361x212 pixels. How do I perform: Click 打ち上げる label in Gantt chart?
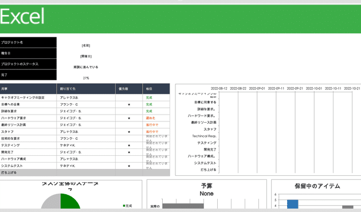(x=209, y=170)
